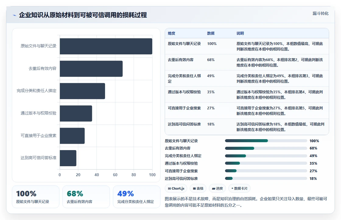Click the 18% value in table
Image resolution: width=341 pixels, height=220 pixels.
(x=211, y=124)
